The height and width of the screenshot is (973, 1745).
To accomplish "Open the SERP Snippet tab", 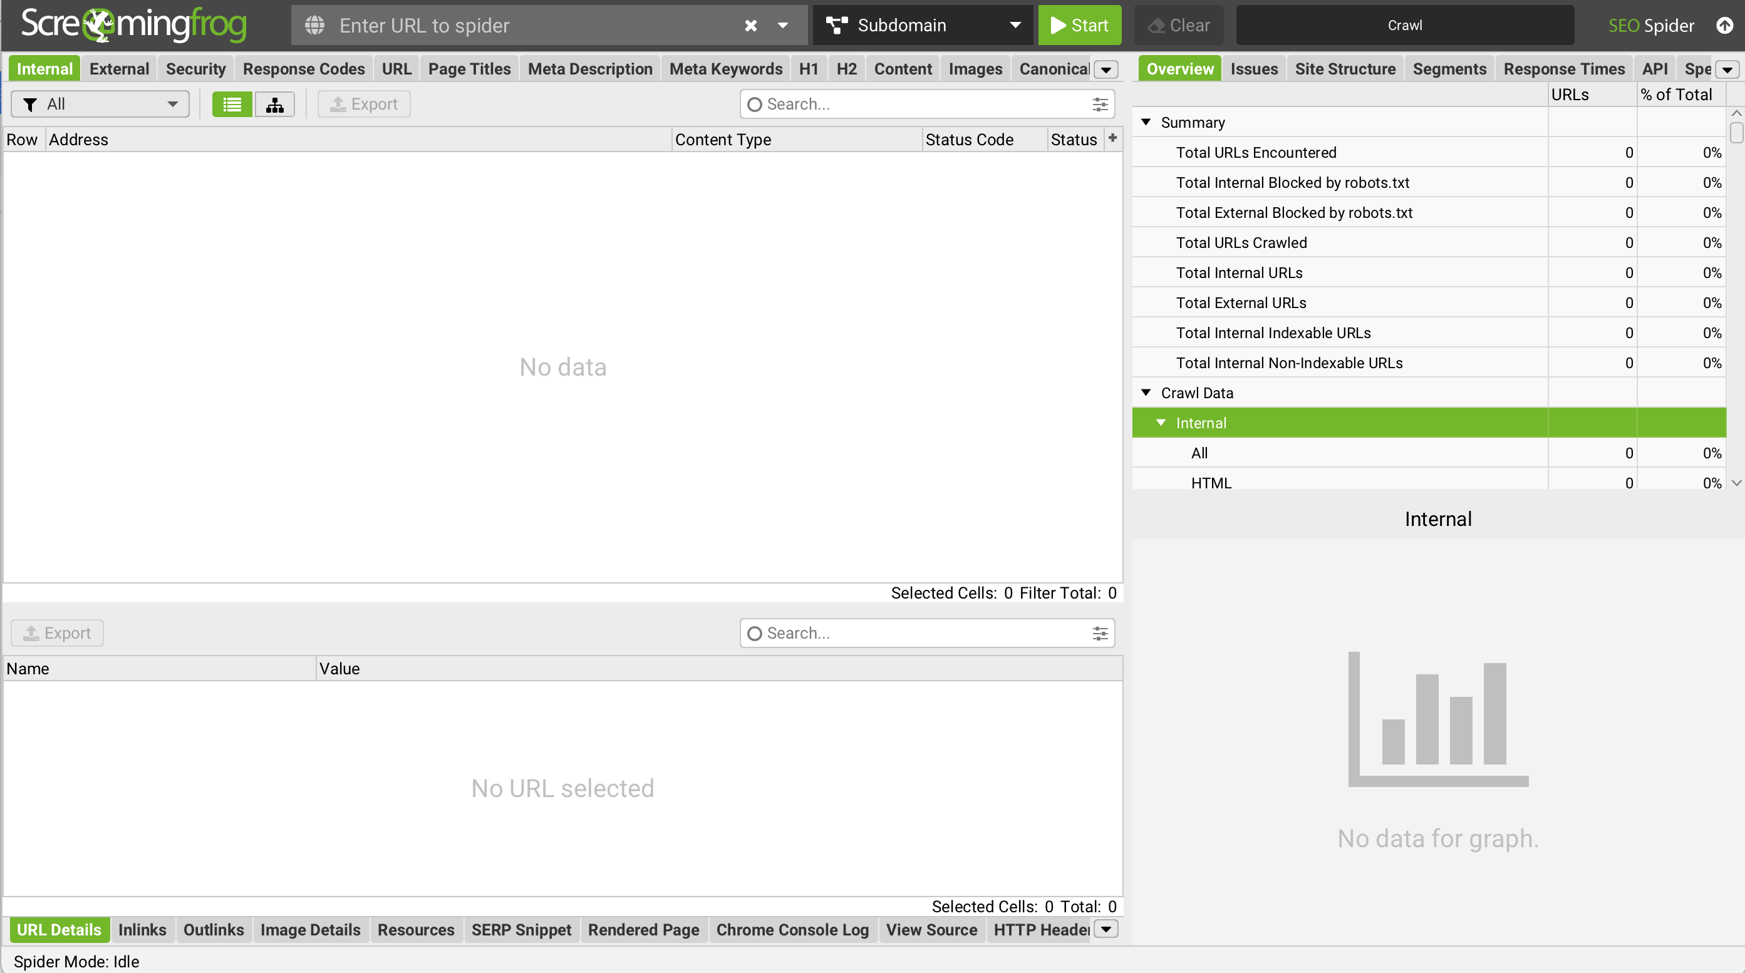I will (x=522, y=930).
